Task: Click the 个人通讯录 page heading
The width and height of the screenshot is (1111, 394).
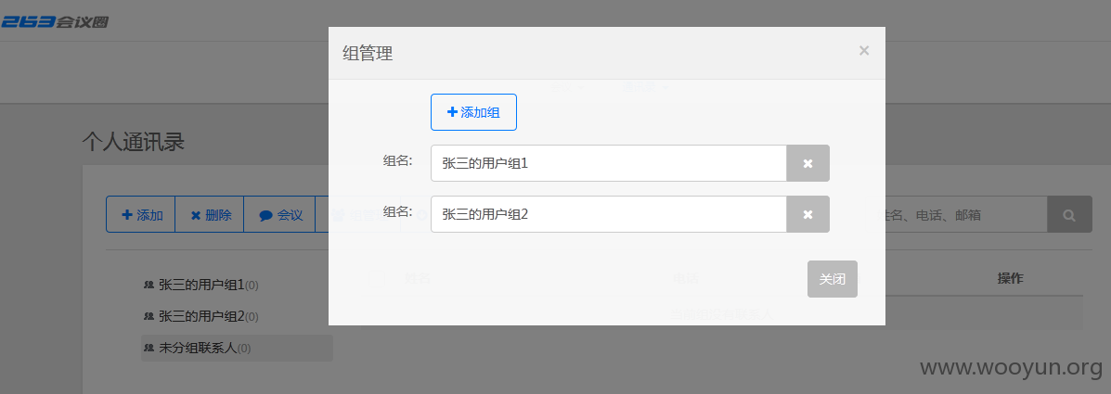Action: click(x=134, y=142)
